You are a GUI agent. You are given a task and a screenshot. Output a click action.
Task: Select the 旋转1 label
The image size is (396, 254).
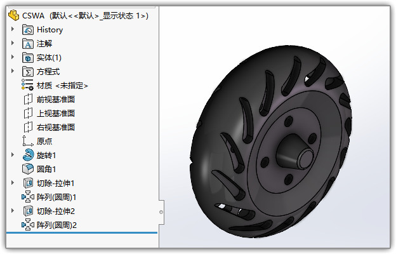(46, 155)
